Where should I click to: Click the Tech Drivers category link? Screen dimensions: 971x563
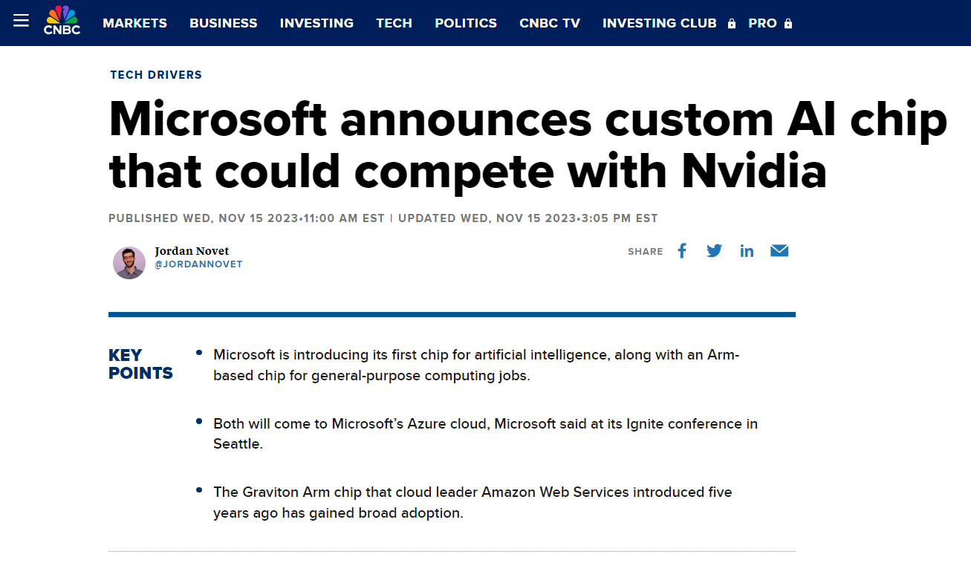coord(156,75)
